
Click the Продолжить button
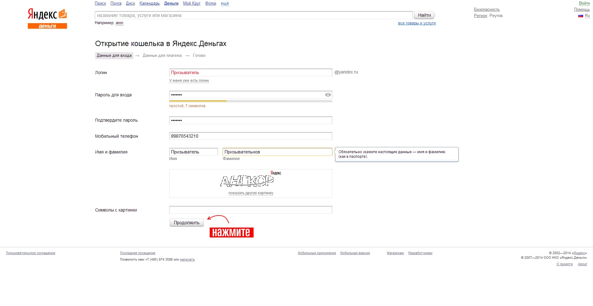(x=187, y=223)
